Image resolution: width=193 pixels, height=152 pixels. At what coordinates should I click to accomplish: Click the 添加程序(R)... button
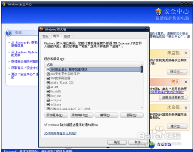coord(56,115)
